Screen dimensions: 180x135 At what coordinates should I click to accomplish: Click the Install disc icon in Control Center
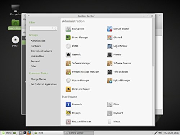68,46
